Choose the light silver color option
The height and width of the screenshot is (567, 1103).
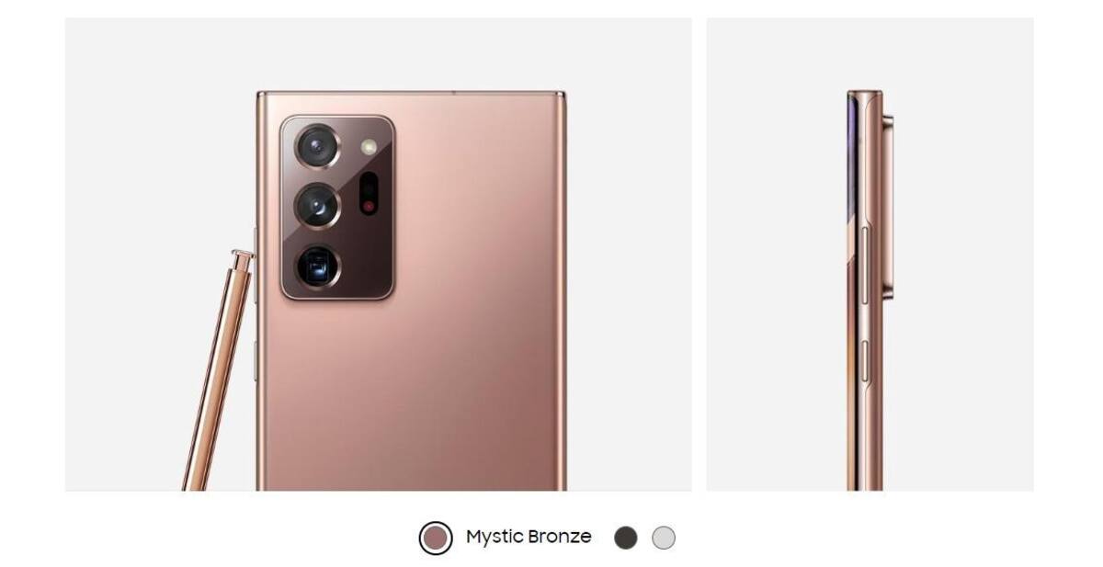(664, 538)
